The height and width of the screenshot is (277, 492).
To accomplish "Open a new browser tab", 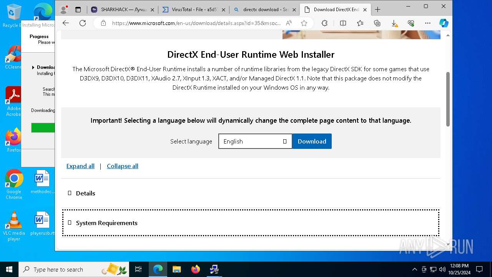I will tap(377, 10).
